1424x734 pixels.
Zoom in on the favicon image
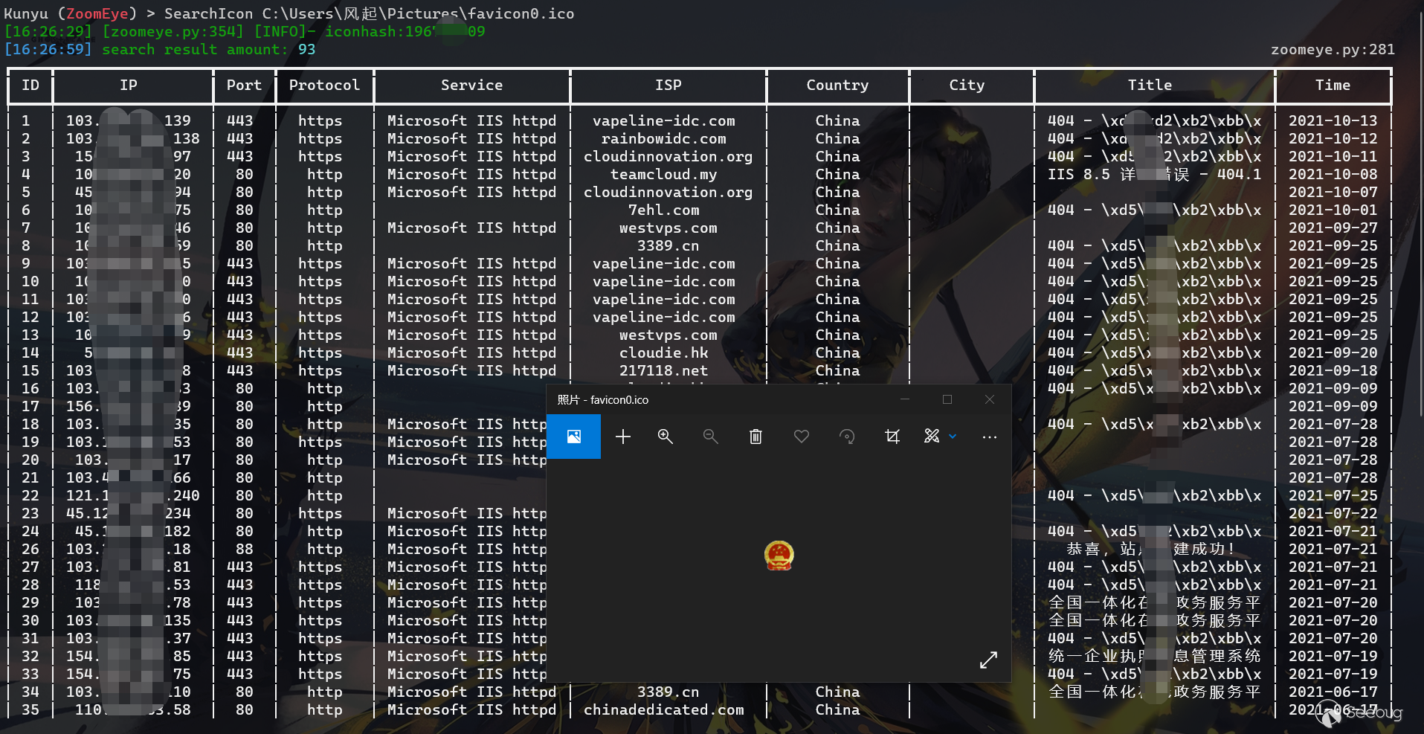click(666, 437)
